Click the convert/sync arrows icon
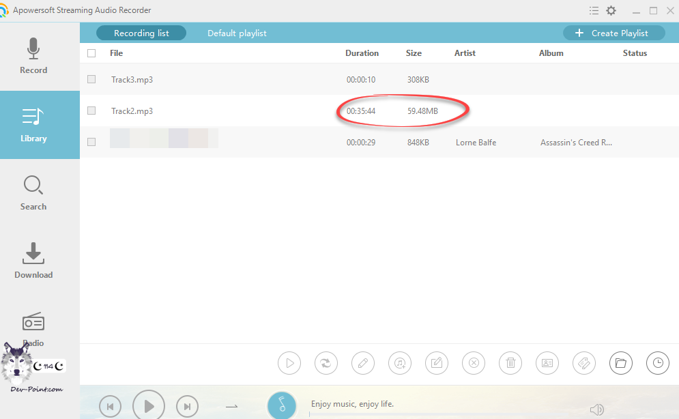 pyautogui.click(x=326, y=363)
